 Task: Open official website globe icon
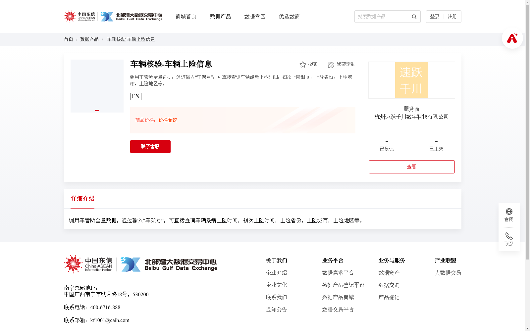point(509,212)
